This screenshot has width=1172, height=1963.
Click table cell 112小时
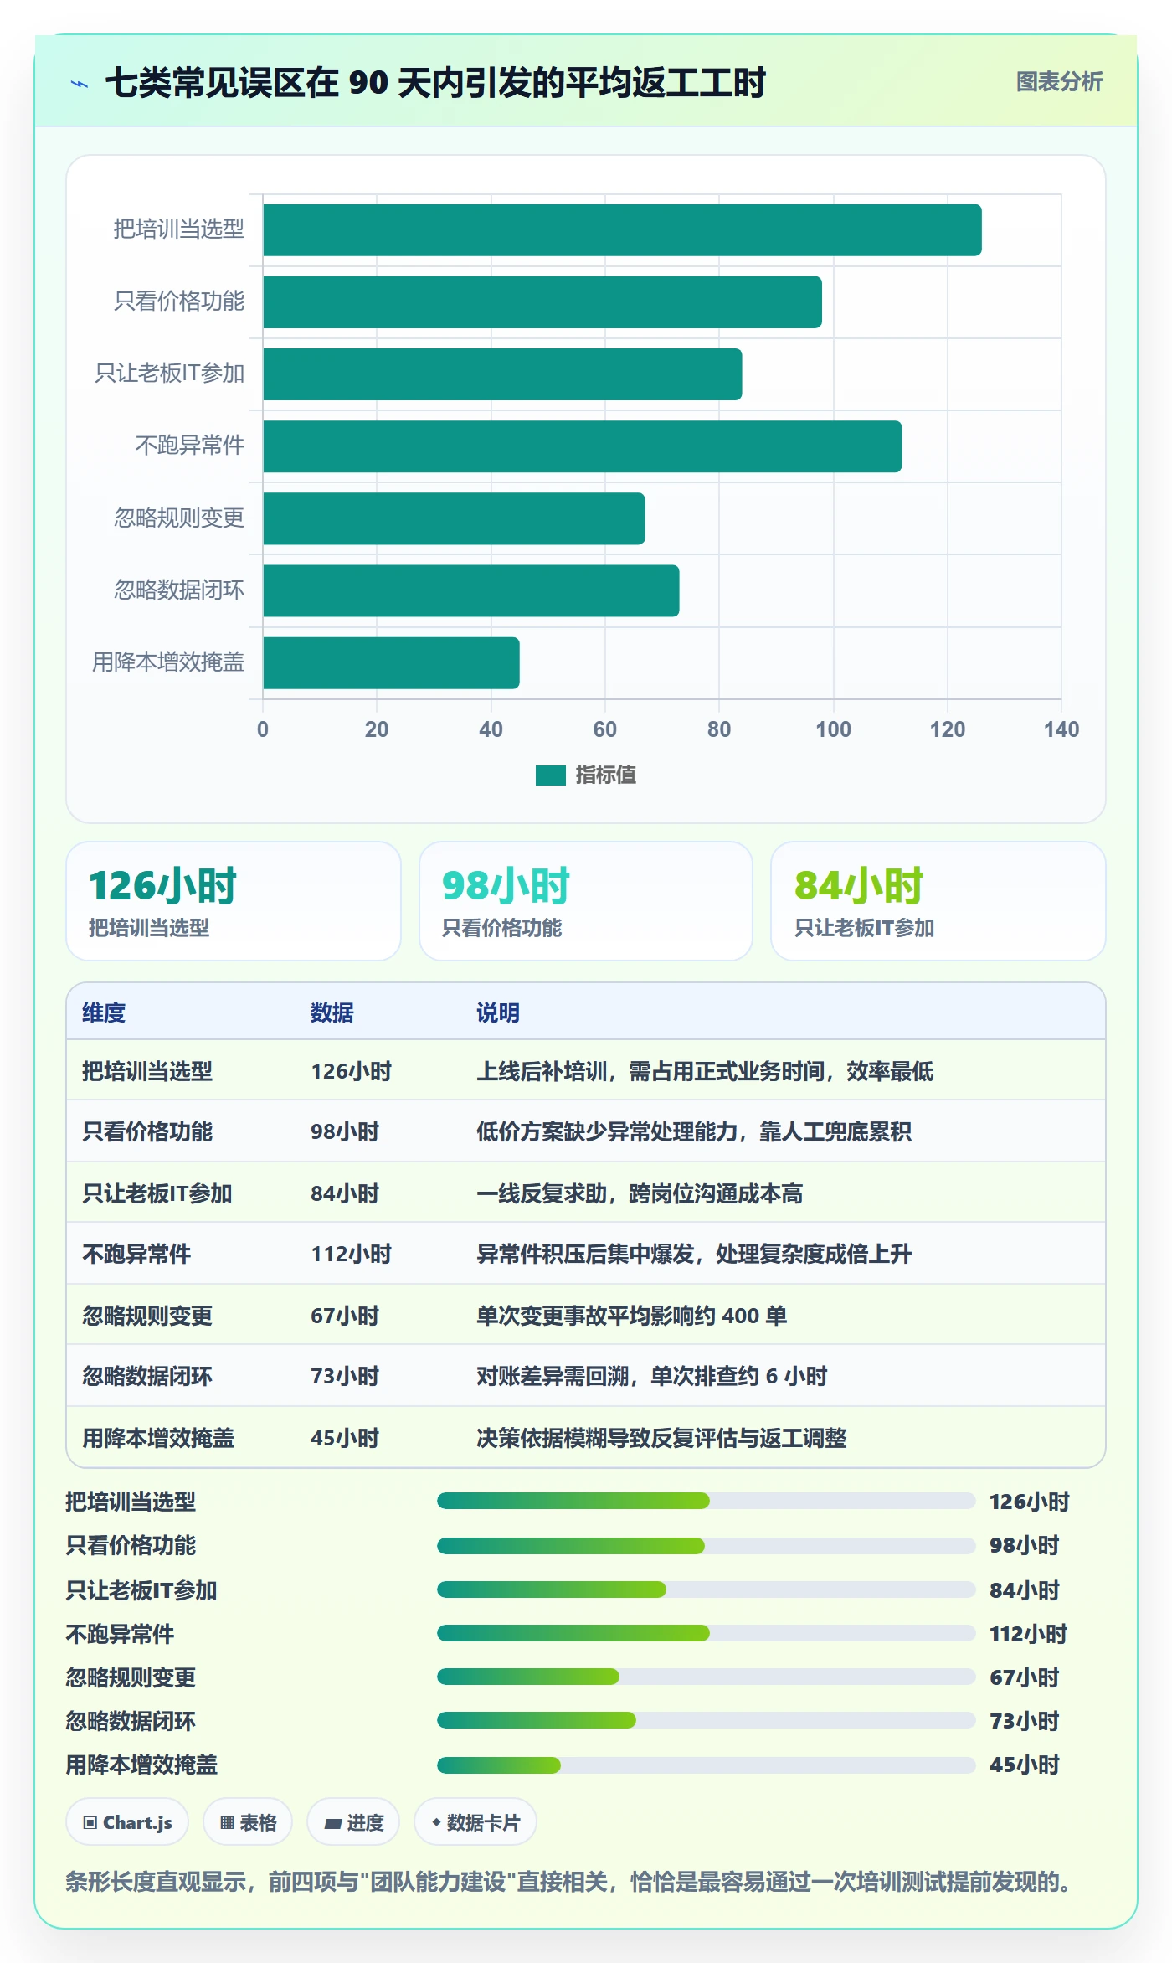pyautogui.click(x=352, y=1254)
